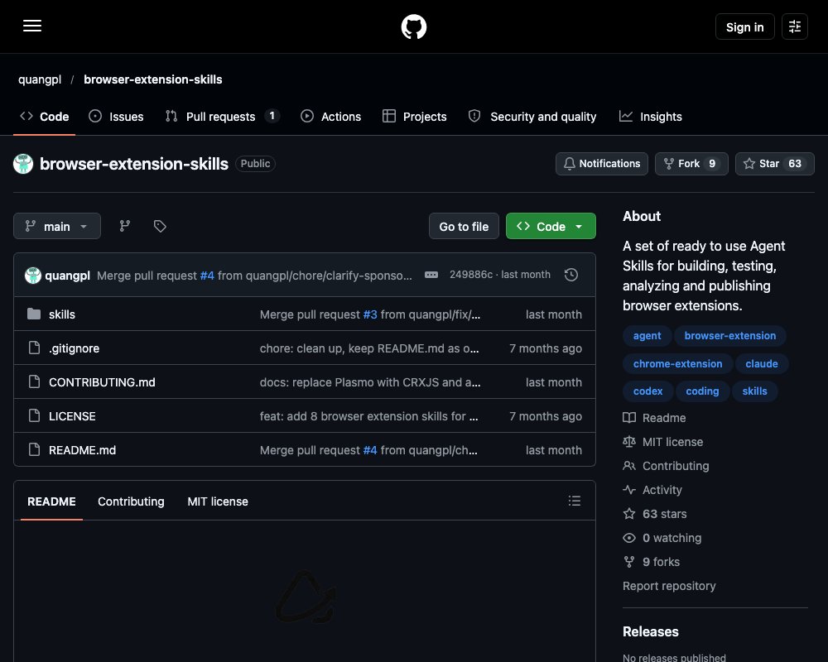Click the agent topic tag
Screen dimensions: 828x662
pyautogui.click(x=647, y=336)
